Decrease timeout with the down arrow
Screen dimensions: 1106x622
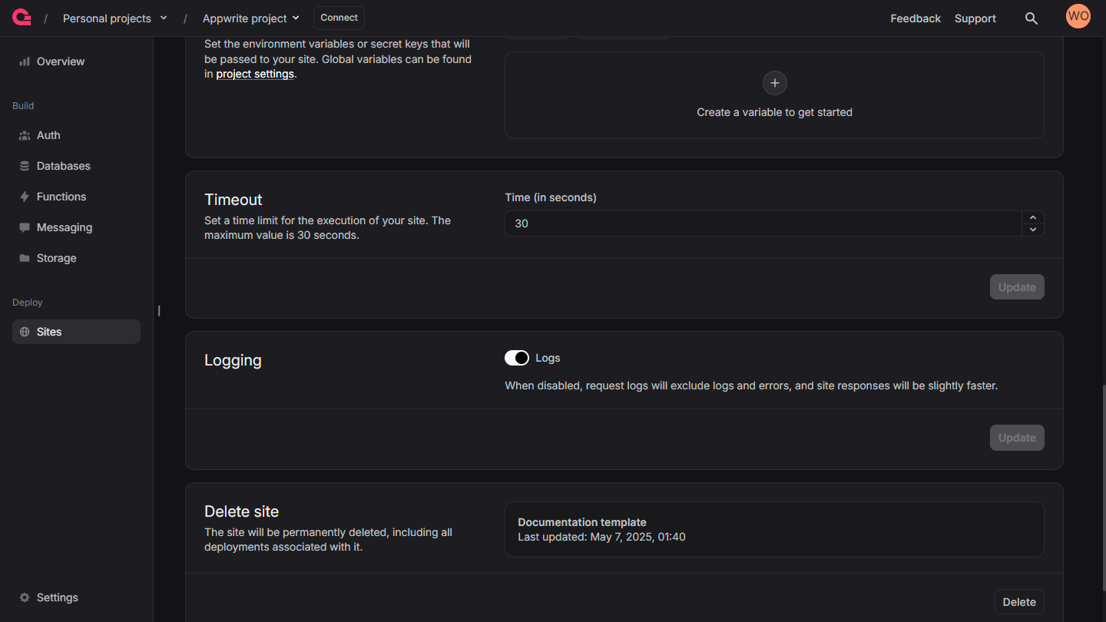(x=1033, y=230)
